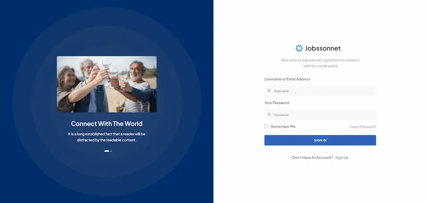
Task: Focus the Username input field
Action: (x=320, y=91)
